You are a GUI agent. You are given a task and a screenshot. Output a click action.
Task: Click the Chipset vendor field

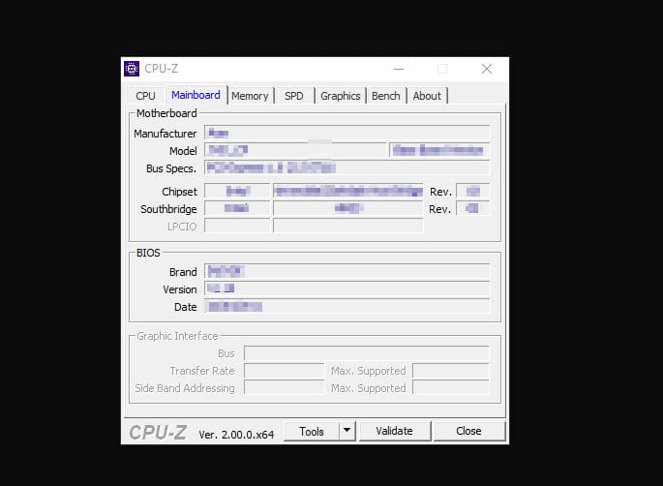237,191
